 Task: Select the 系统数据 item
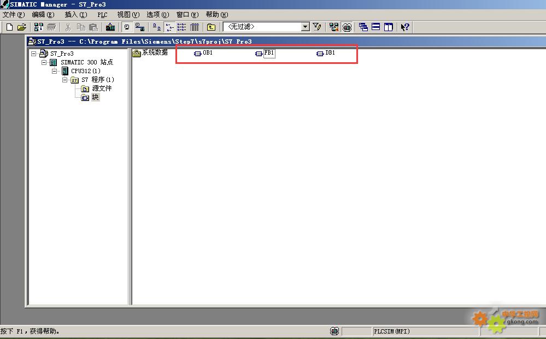point(150,52)
